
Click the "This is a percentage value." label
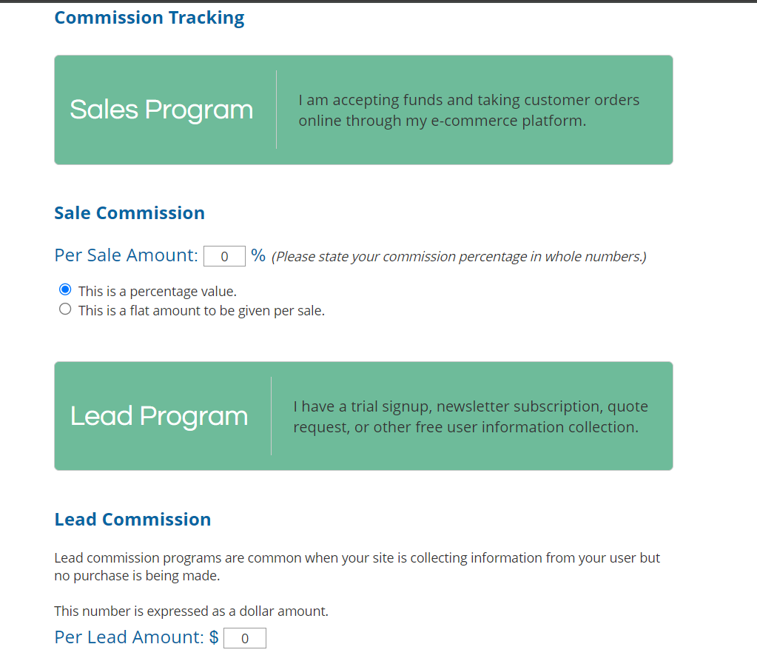click(x=157, y=292)
